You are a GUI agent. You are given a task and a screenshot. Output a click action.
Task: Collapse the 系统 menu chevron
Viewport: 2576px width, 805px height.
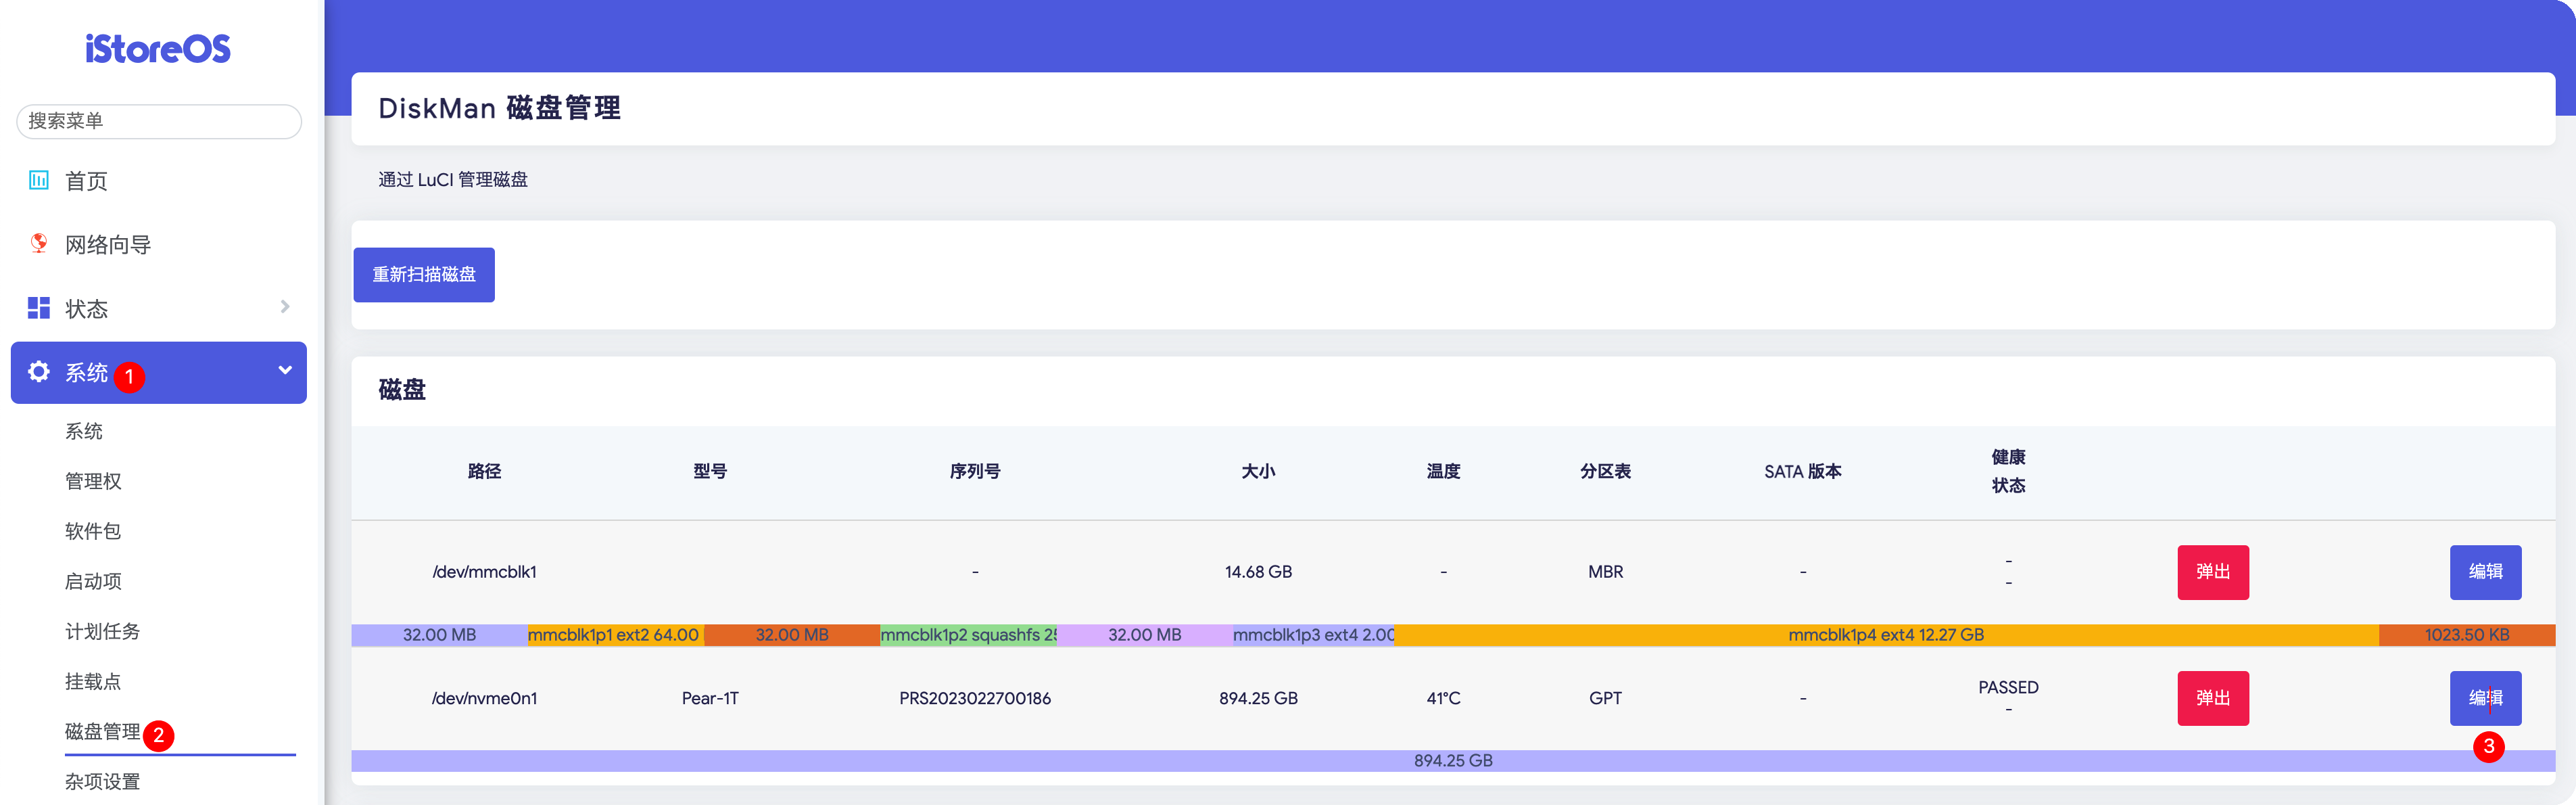(x=285, y=371)
